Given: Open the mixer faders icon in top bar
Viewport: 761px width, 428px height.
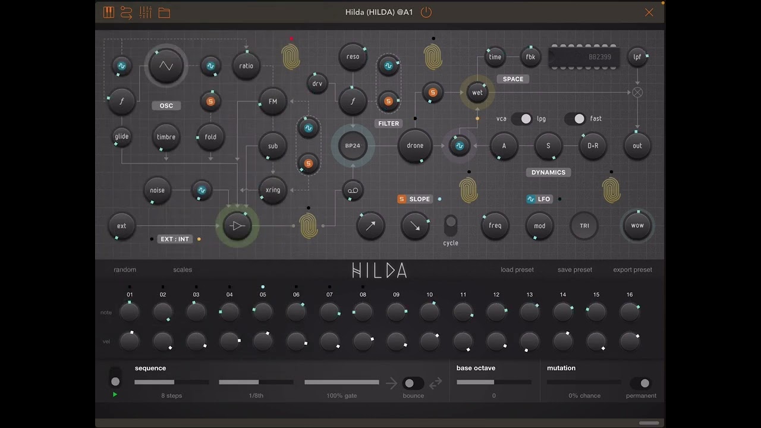Looking at the screenshot, I should point(145,12).
